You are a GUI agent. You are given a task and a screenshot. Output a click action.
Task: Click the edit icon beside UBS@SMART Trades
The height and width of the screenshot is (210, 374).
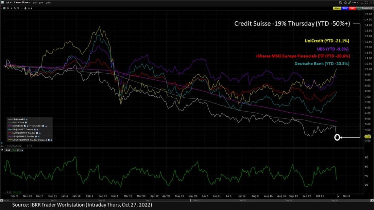pos(39,137)
